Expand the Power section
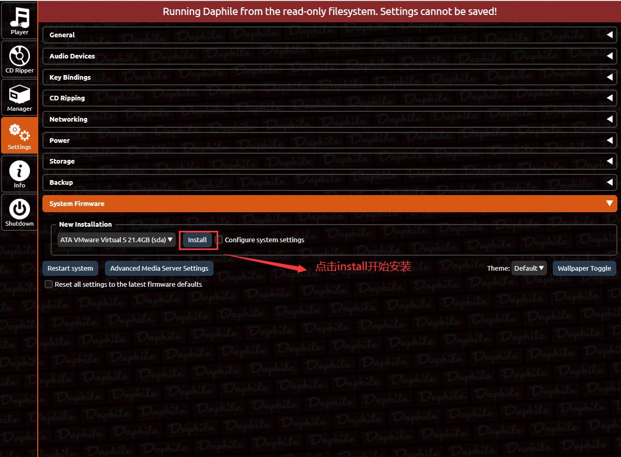 329,140
